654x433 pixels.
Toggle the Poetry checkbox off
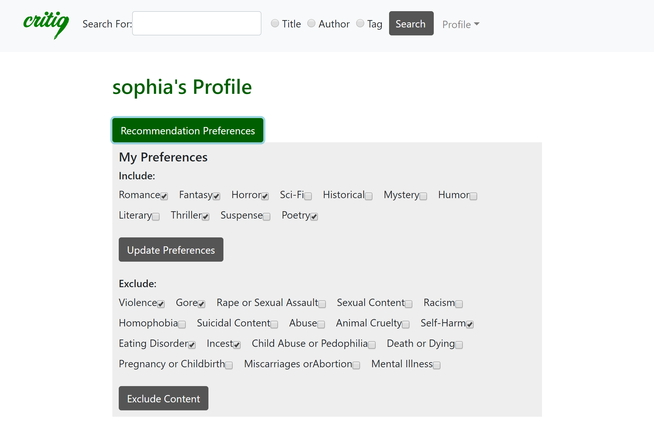click(314, 217)
